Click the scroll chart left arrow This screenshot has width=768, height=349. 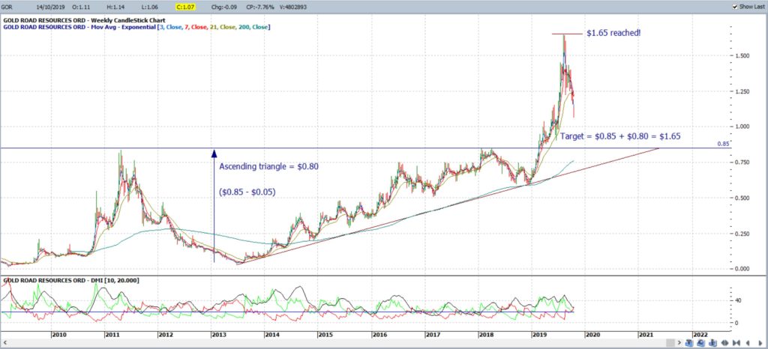(x=748, y=343)
